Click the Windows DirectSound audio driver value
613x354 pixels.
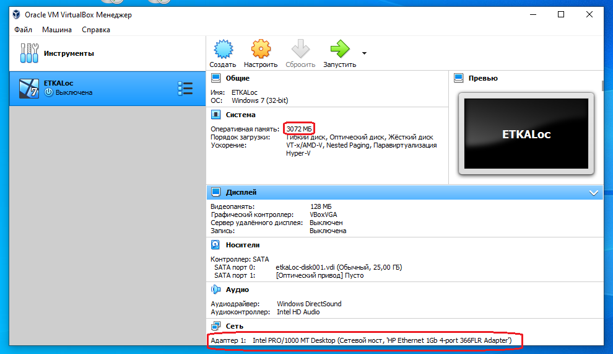(309, 304)
